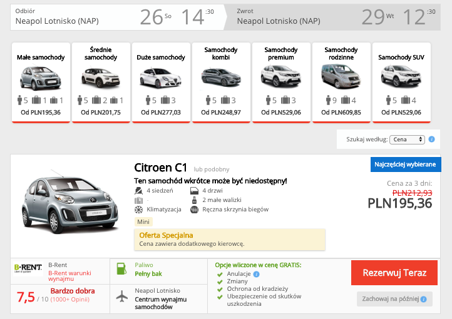
Task: Click the Rezerwuj Teraz button
Action: 394,273
